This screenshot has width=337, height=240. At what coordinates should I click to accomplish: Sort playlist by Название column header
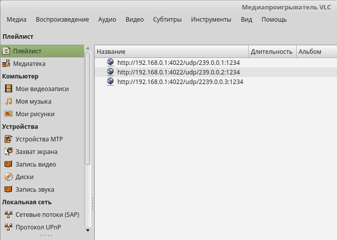click(x=171, y=51)
